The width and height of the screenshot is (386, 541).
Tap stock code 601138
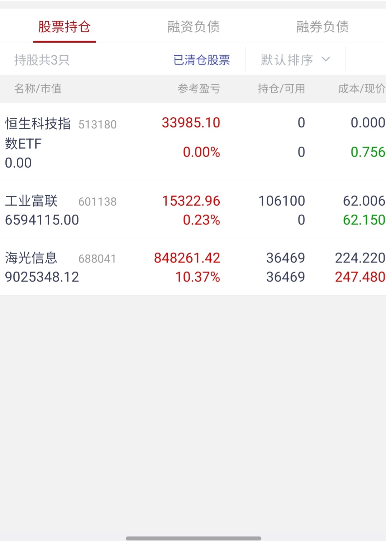coord(97,202)
